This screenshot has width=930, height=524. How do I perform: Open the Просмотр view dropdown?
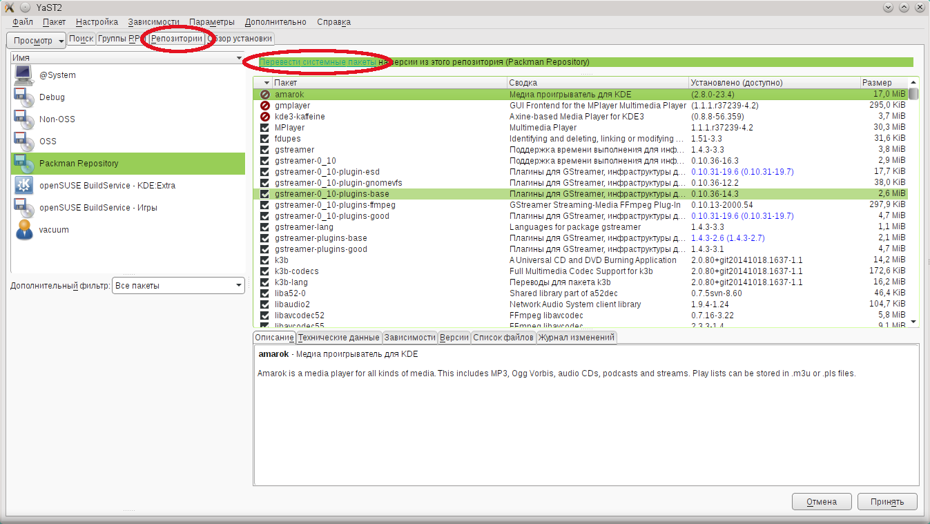tap(36, 41)
